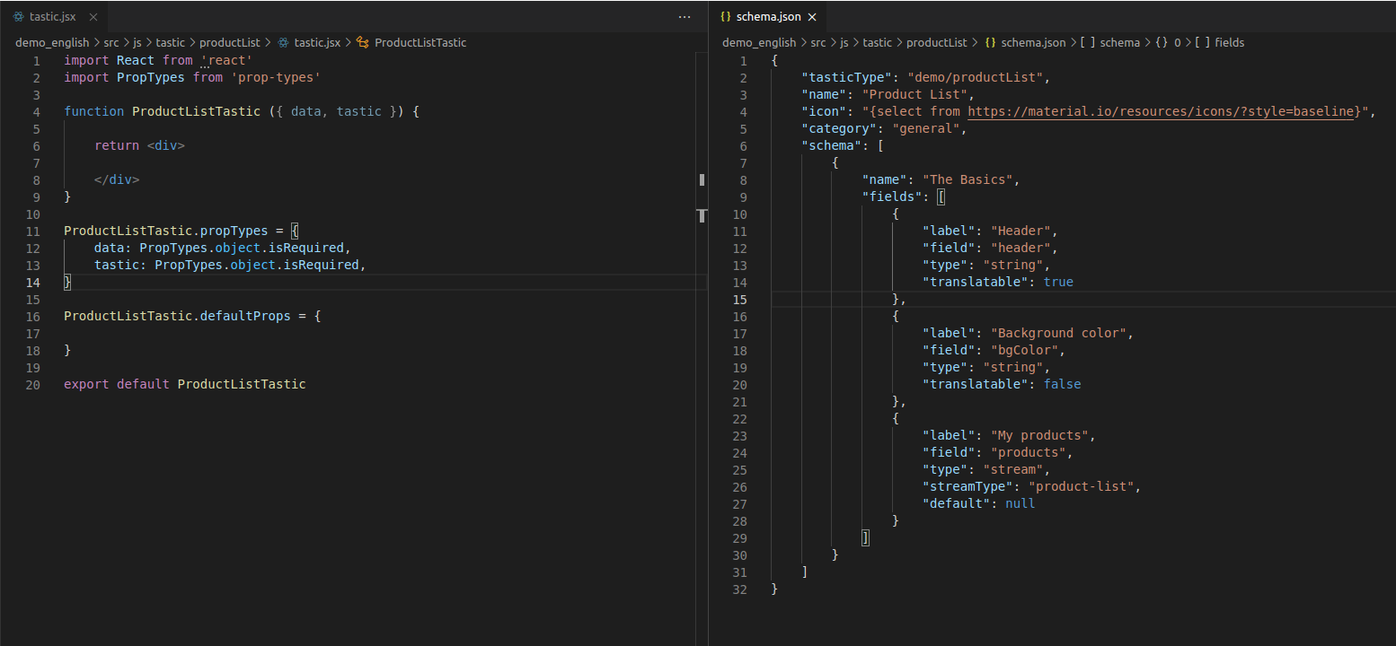Click ProductListTastic.defaultProps text
The image size is (1396, 646).
(177, 316)
